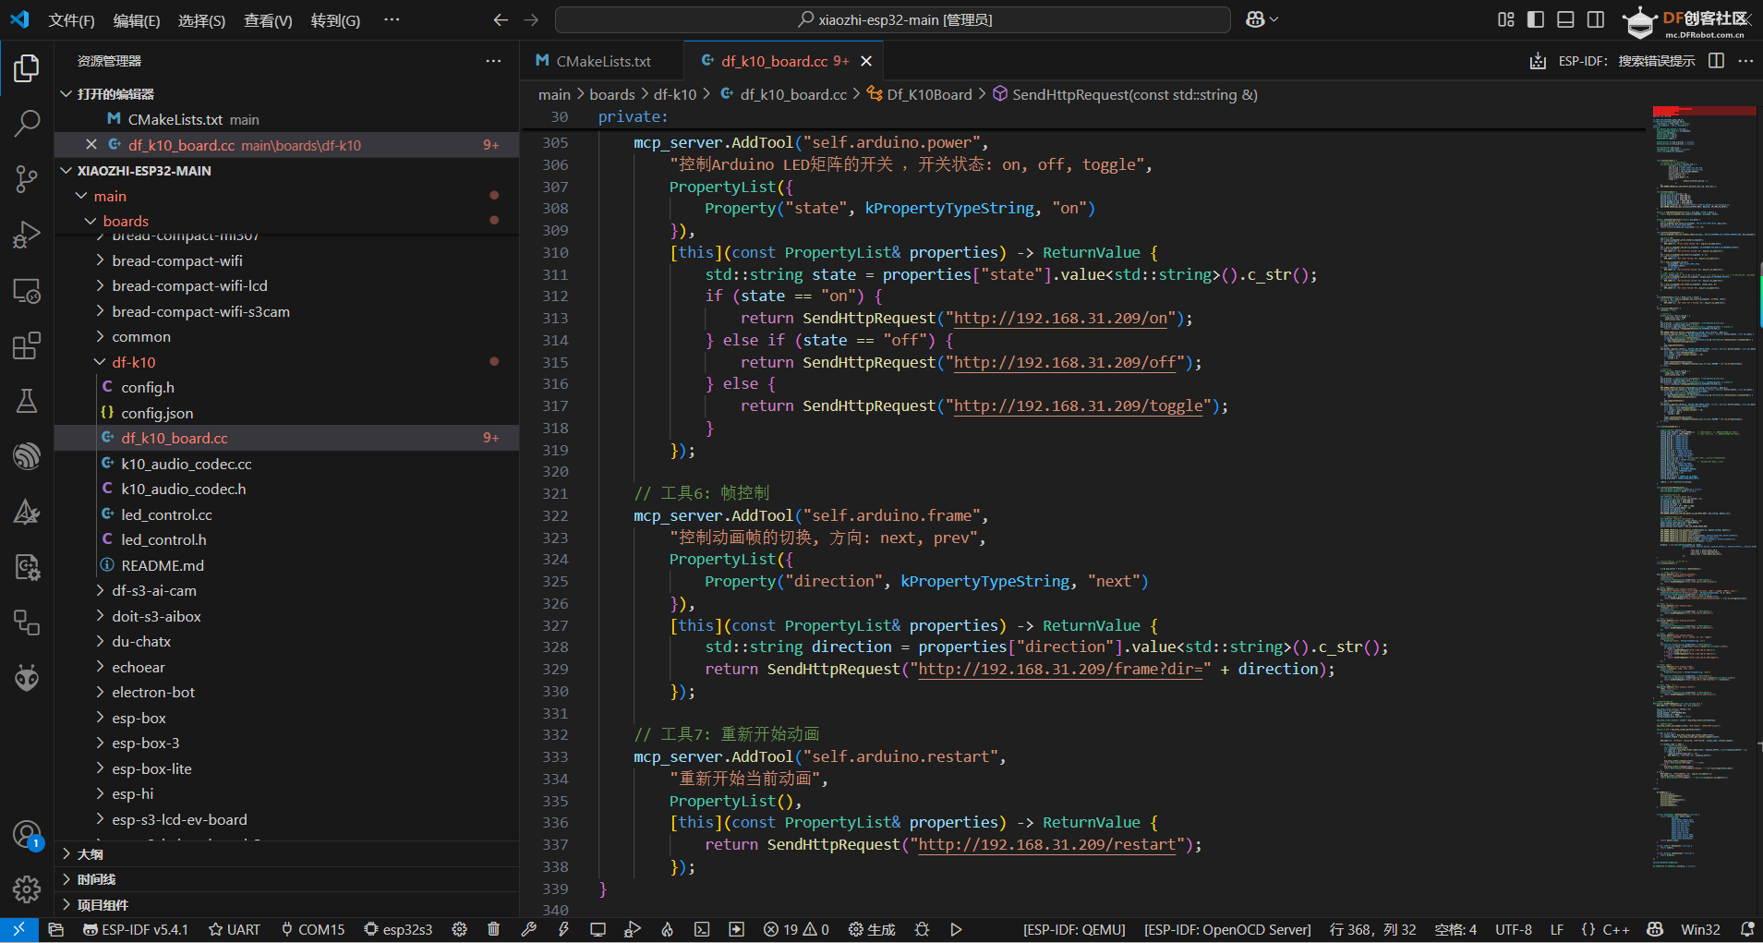Switch to the CMakeLists.txt tab
The width and height of the screenshot is (1763, 943).
tap(602, 61)
